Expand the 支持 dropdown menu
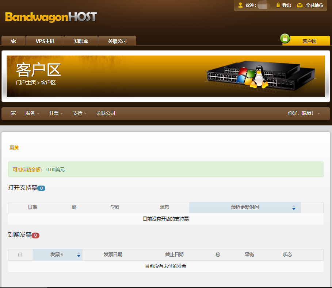This screenshot has height=288, width=332. click(79, 113)
